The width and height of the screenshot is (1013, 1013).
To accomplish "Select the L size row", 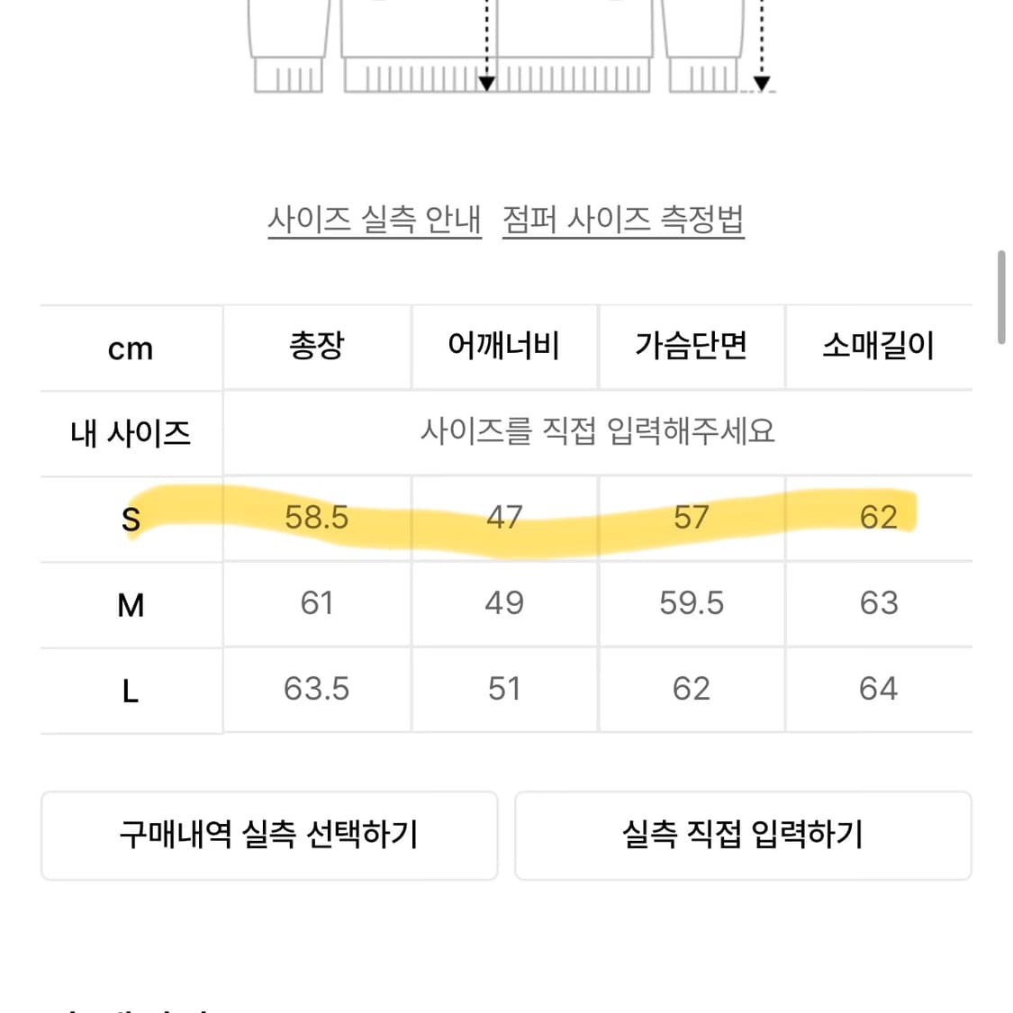I will click(131, 690).
